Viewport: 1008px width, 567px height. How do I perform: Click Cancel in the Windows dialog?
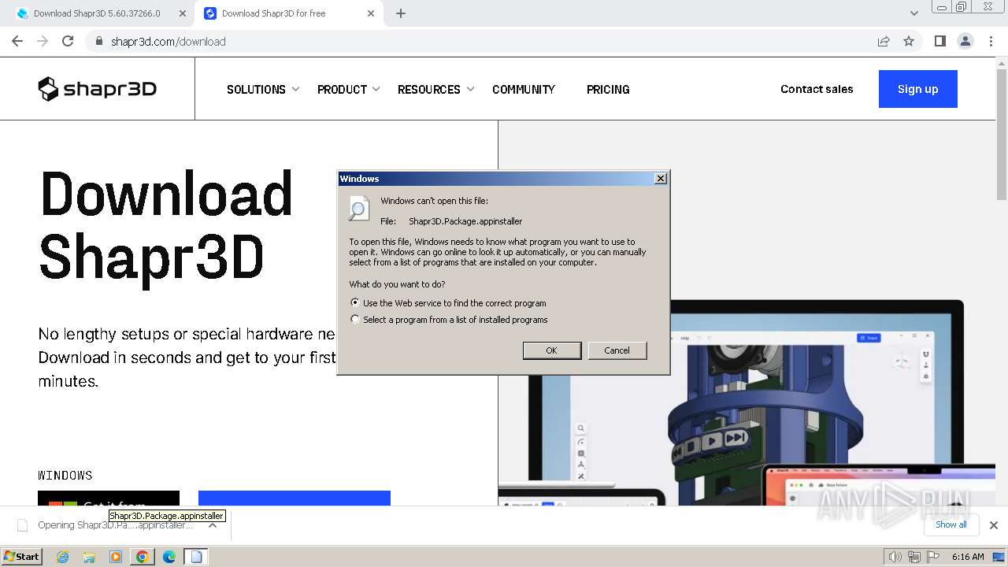coord(617,350)
